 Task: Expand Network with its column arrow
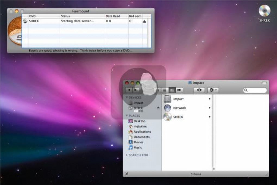pos(210,108)
